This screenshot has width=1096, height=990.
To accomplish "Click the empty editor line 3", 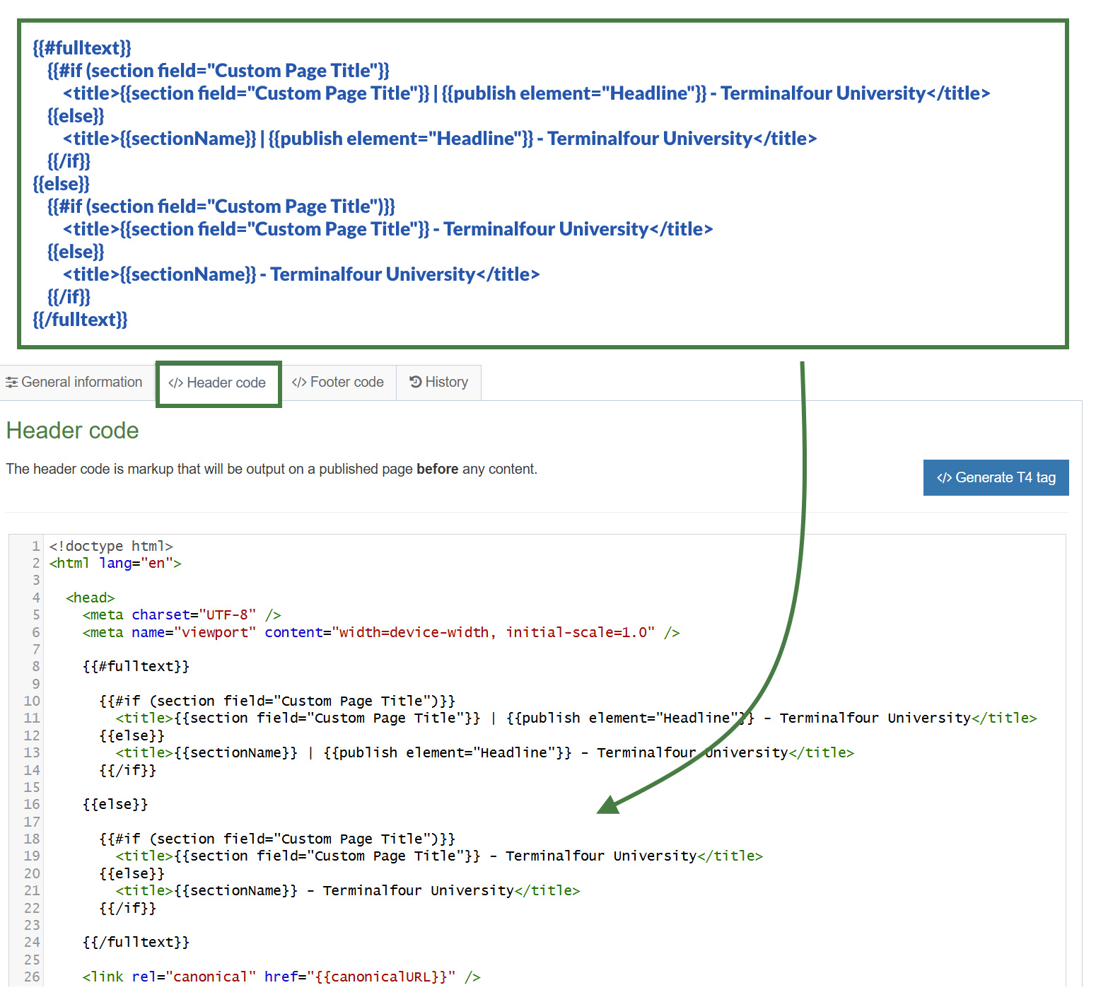I will (555, 580).
